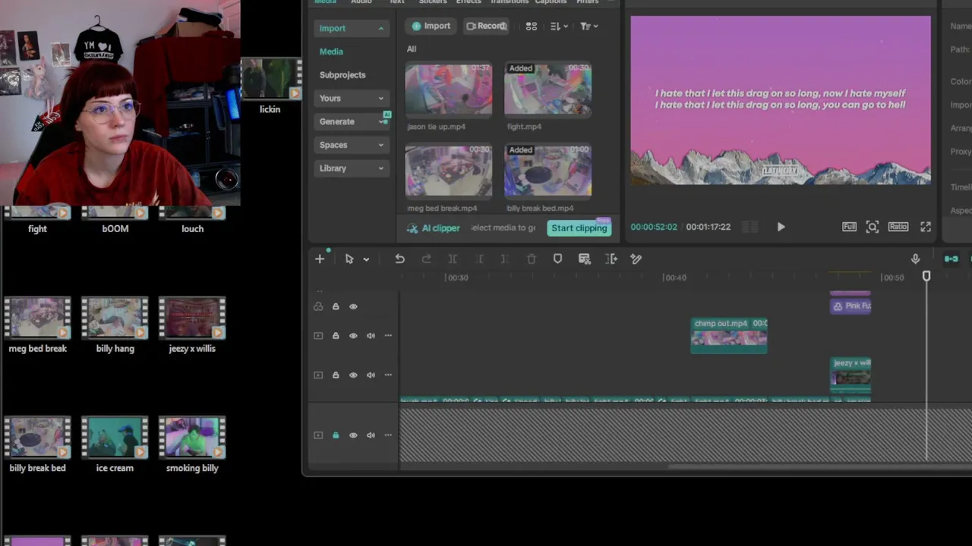
Task: Click the Ratio button under the preview
Action: click(x=898, y=227)
